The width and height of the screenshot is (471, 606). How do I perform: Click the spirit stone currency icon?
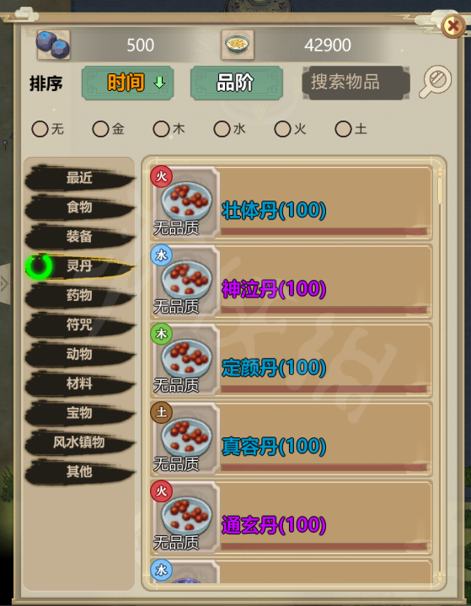[53, 45]
